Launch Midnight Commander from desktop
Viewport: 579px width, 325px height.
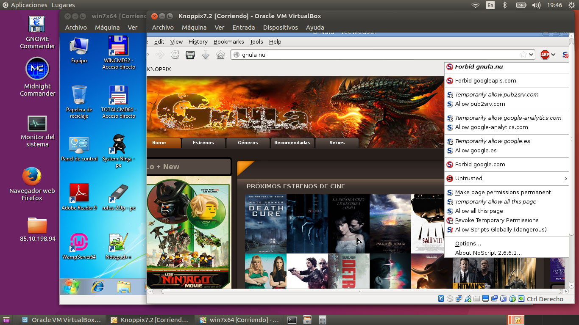pyautogui.click(x=37, y=77)
